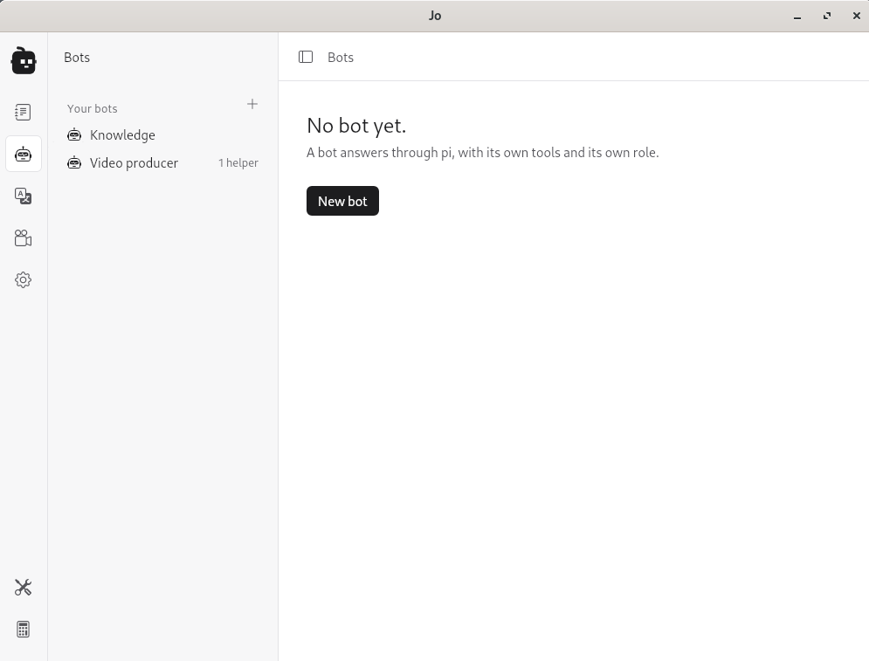The width and height of the screenshot is (869, 661).
Task: Toggle the sidebar panel icon
Action: pyautogui.click(x=306, y=57)
